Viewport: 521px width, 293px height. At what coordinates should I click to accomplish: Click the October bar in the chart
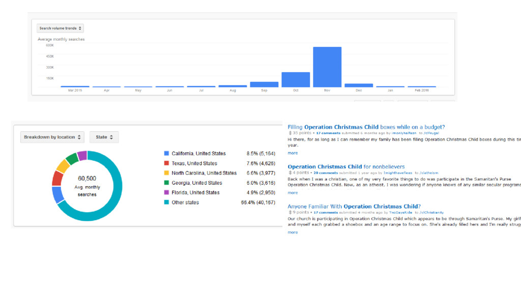point(296,80)
